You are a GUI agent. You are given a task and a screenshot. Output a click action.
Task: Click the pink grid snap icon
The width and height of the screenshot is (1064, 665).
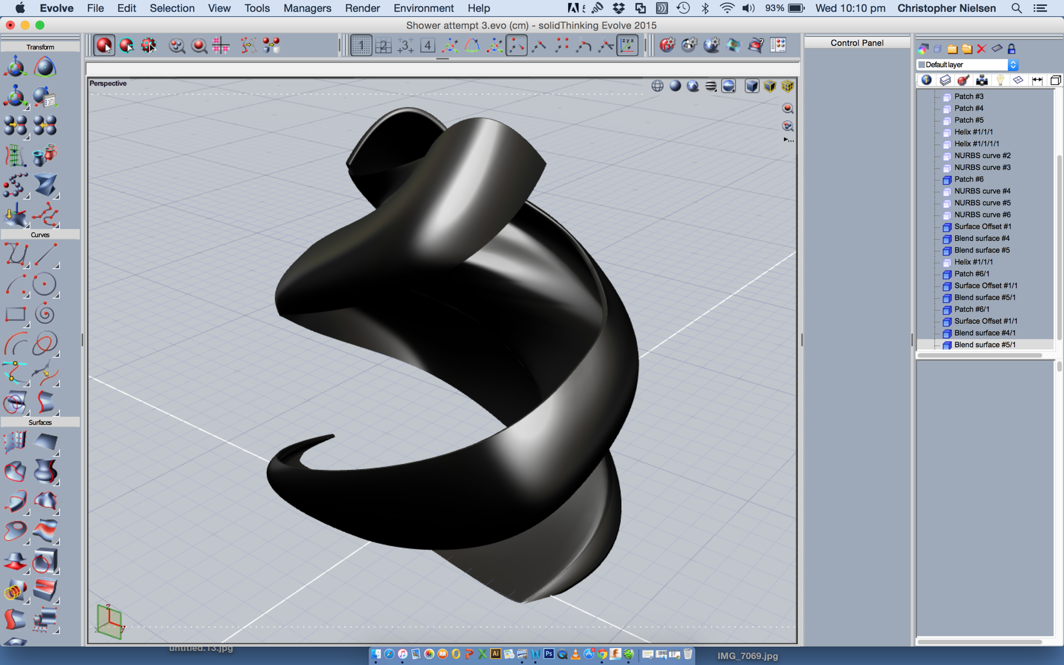point(221,45)
